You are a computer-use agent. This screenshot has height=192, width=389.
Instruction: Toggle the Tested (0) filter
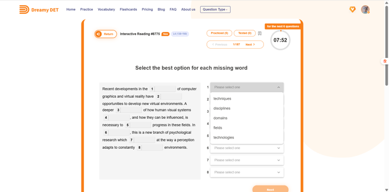click(x=245, y=33)
